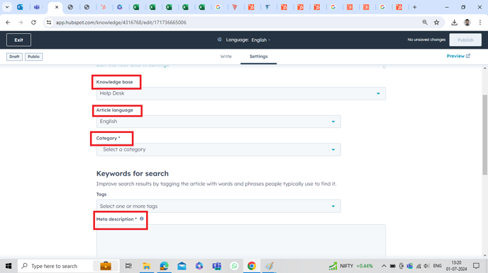Open File Explorer from the taskbar
The width and height of the screenshot is (488, 273).
[146, 266]
